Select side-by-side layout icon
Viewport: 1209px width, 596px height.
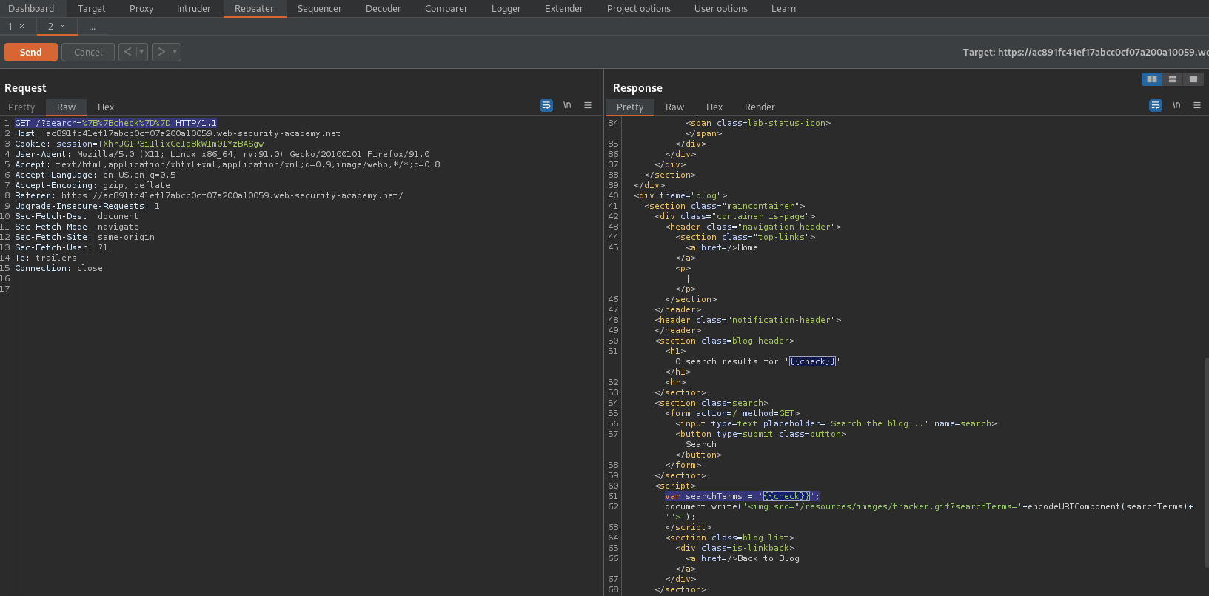click(1152, 79)
